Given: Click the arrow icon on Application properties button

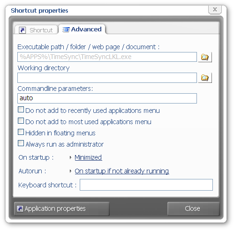Looking at the screenshot, I should tap(20, 208).
